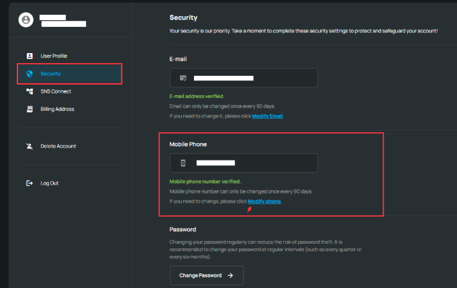Open the Billing Address menu label

click(x=57, y=109)
